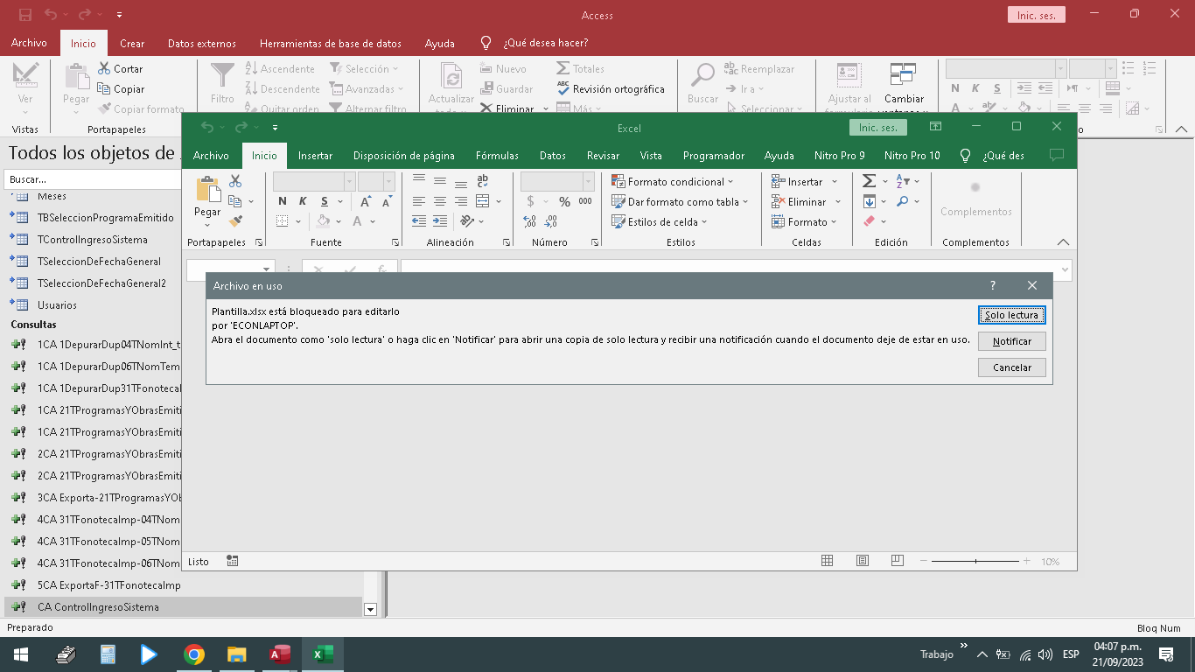The image size is (1195, 672).
Task: Toggle Excel center text alignment
Action: (439, 201)
